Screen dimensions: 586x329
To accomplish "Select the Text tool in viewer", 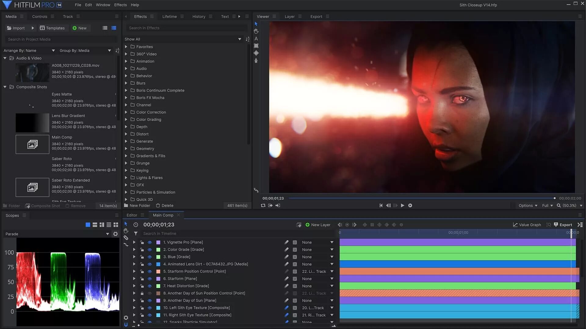I will click(x=256, y=39).
